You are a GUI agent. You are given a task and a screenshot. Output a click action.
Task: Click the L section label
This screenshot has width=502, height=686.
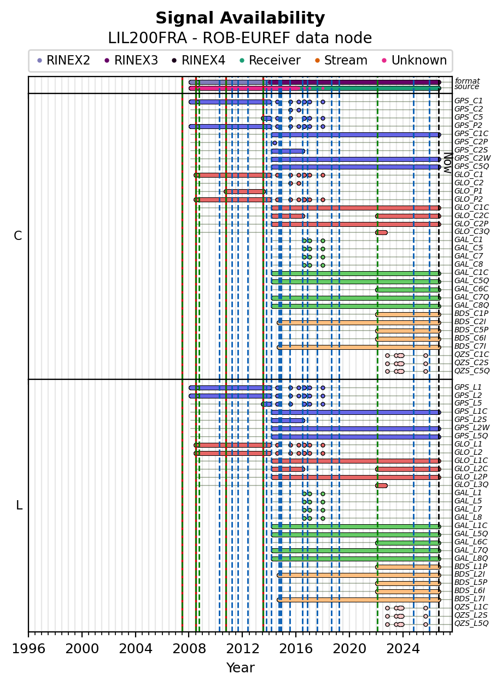coord(19,506)
